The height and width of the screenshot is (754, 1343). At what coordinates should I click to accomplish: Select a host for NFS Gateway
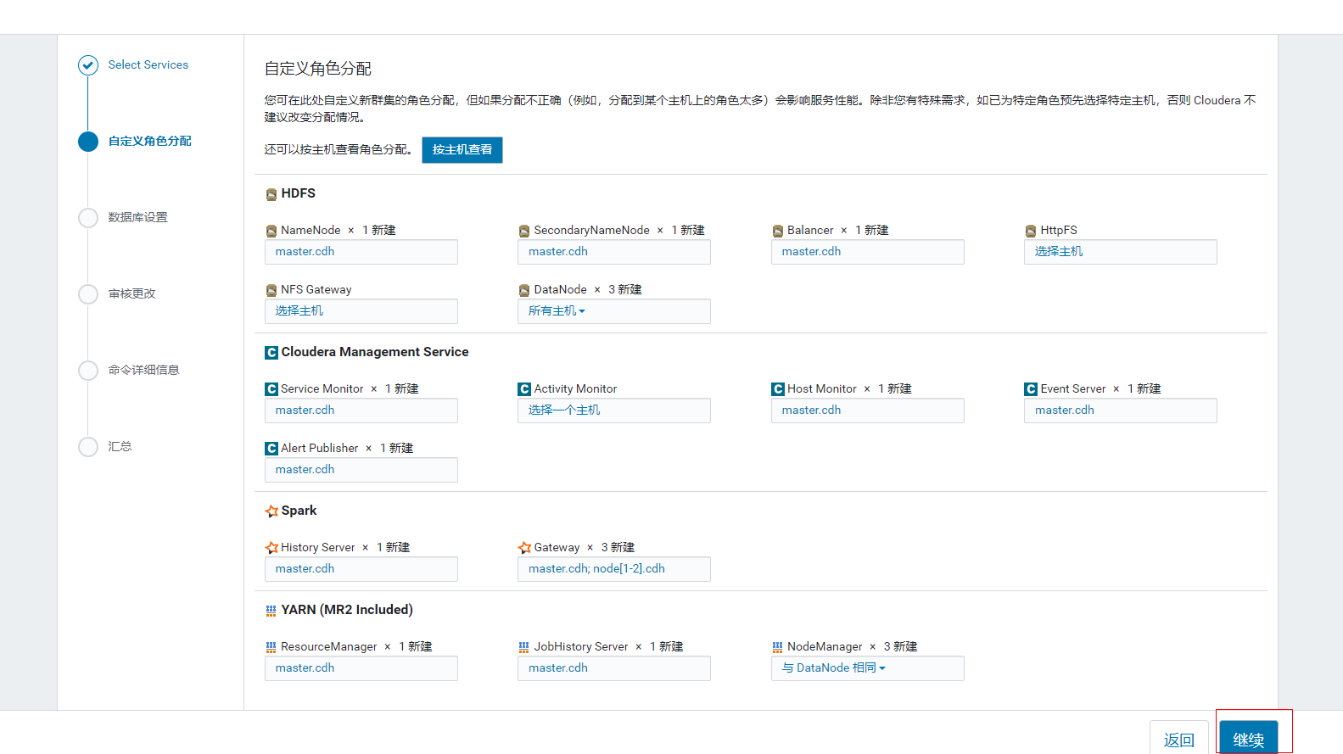[x=299, y=311]
